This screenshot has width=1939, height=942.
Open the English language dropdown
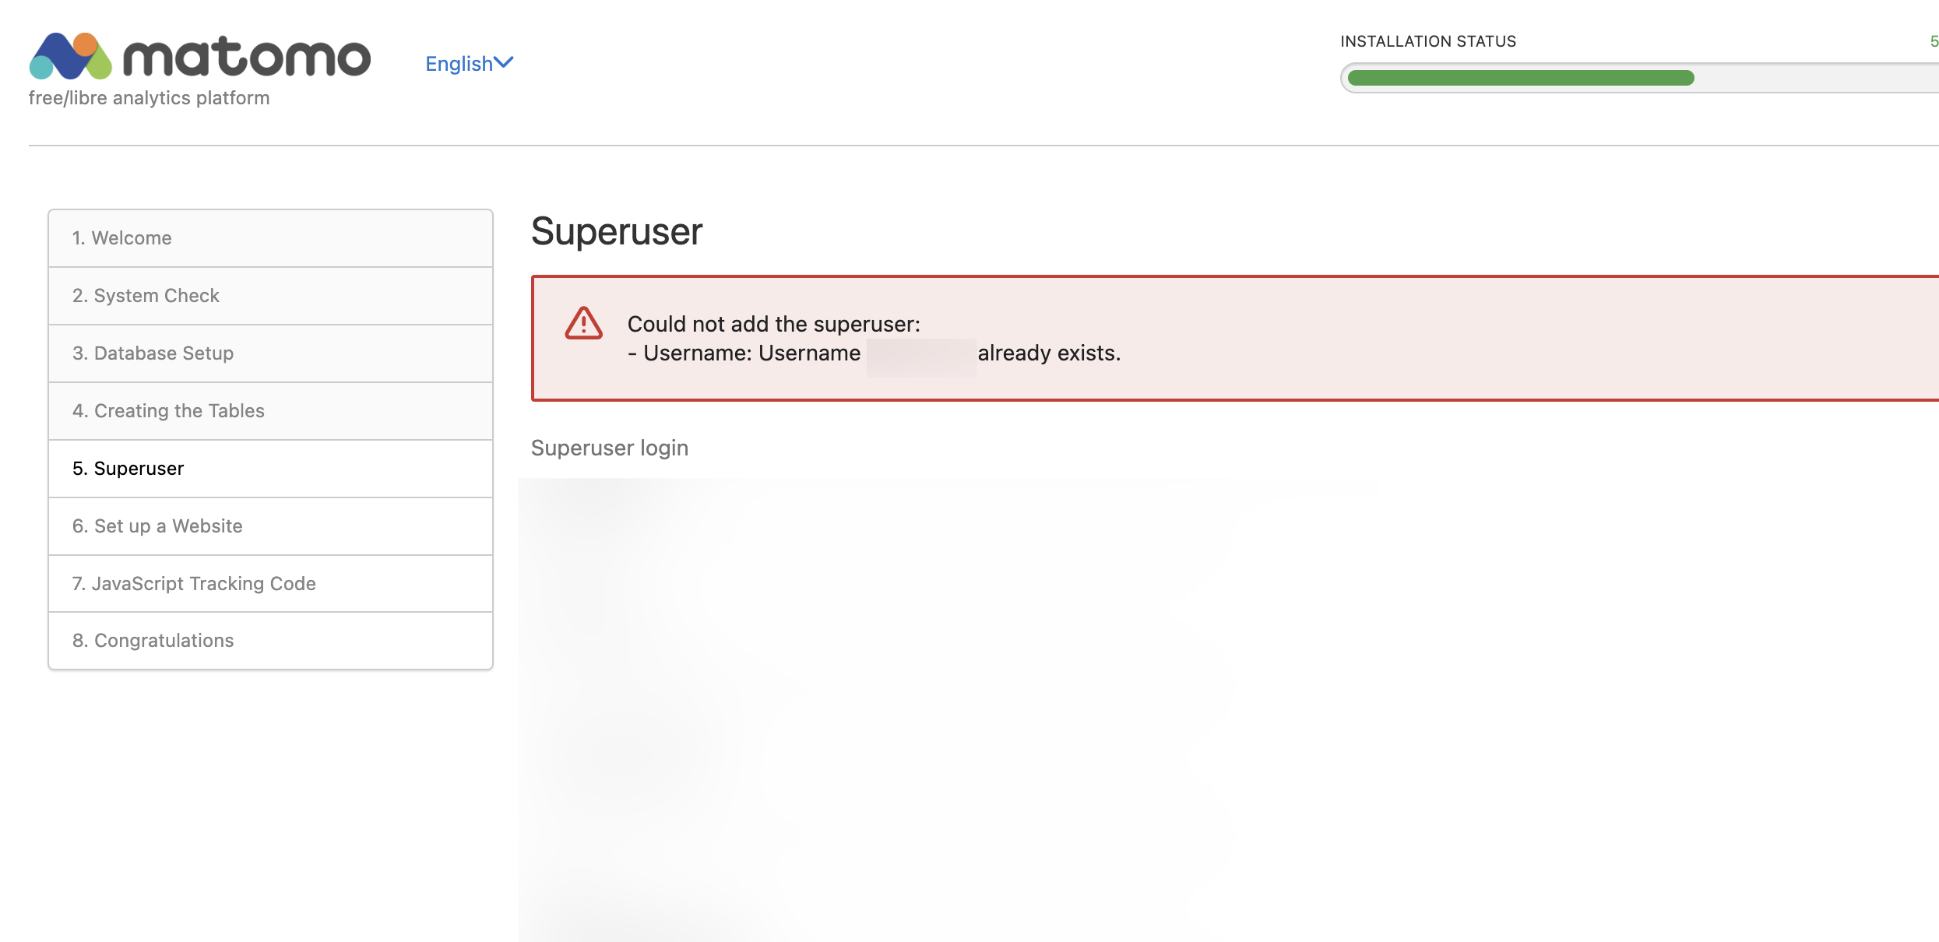pyautogui.click(x=459, y=64)
